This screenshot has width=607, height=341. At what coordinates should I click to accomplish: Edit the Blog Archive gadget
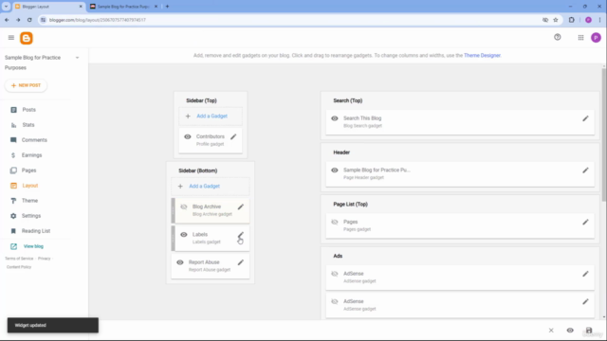pos(240,206)
